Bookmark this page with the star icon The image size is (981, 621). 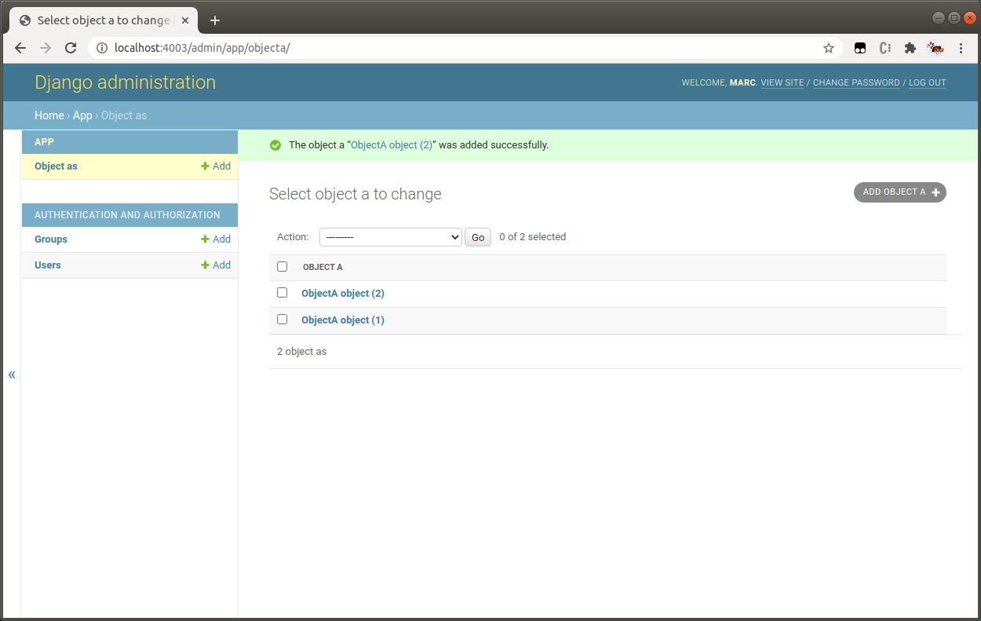(x=829, y=48)
